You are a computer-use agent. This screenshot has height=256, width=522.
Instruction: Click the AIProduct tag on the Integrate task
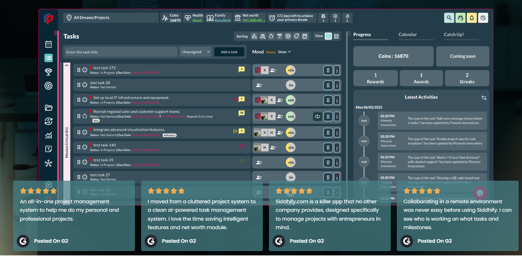point(170,136)
